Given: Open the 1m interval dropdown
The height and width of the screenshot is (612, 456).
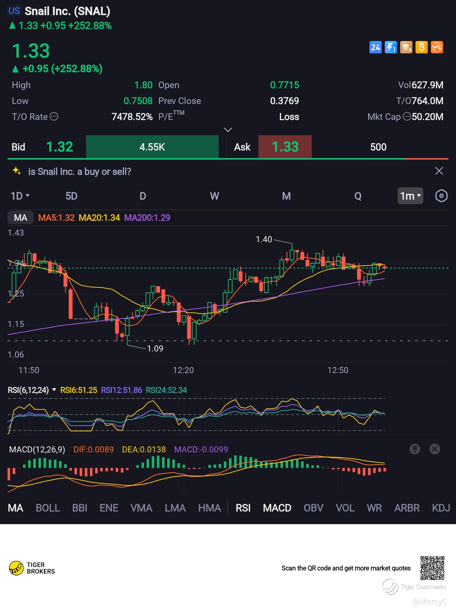Looking at the screenshot, I should [x=410, y=196].
